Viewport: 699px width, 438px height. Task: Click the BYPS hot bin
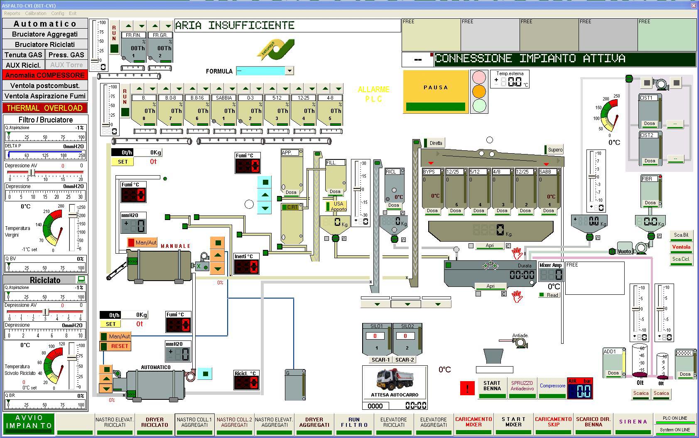tap(432, 191)
